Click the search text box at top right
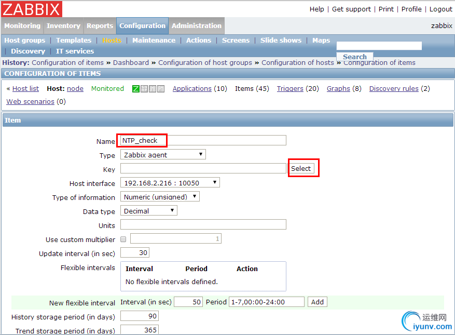455x335 pixels. pos(379,46)
